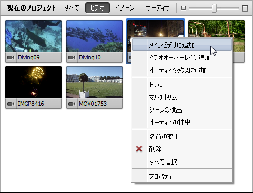Click the 現在のプロジェクト heading
This screenshot has height=193, width=253.
point(32,8)
